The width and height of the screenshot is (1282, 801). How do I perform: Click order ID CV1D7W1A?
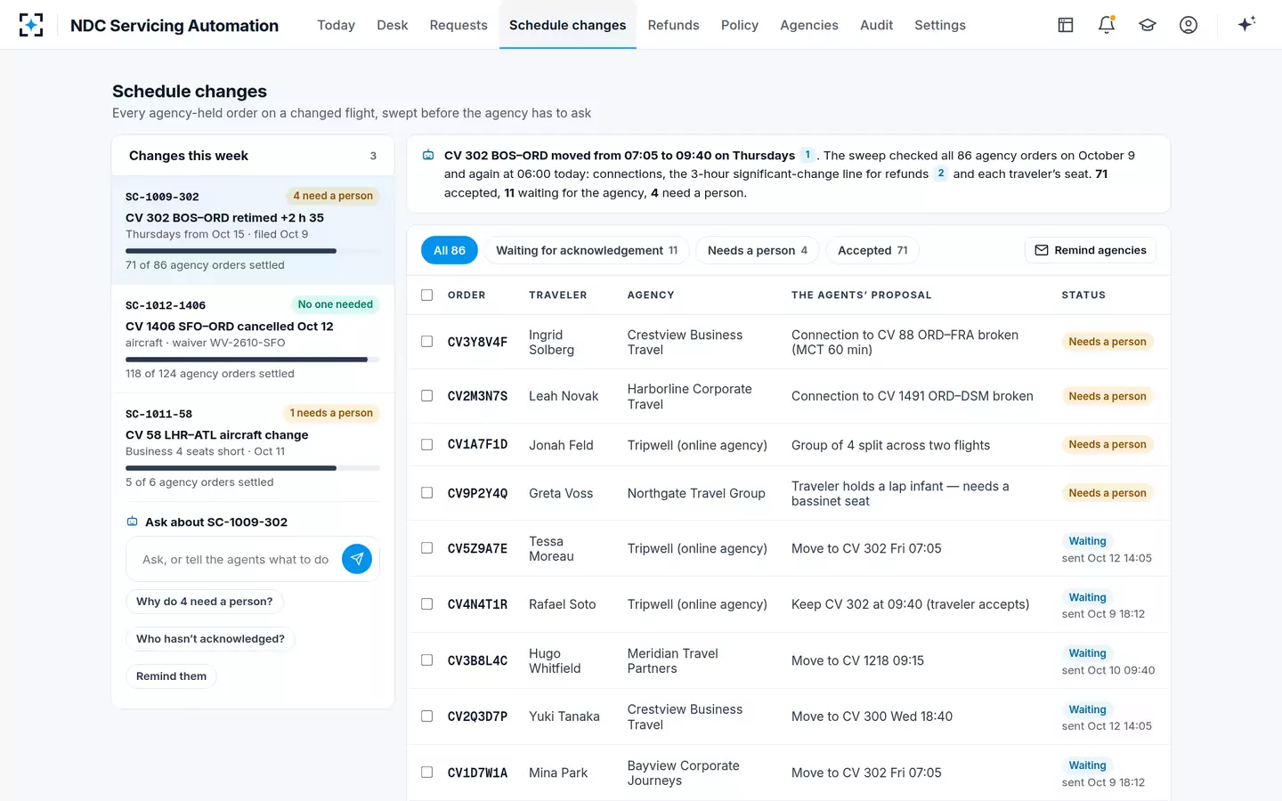pos(477,773)
